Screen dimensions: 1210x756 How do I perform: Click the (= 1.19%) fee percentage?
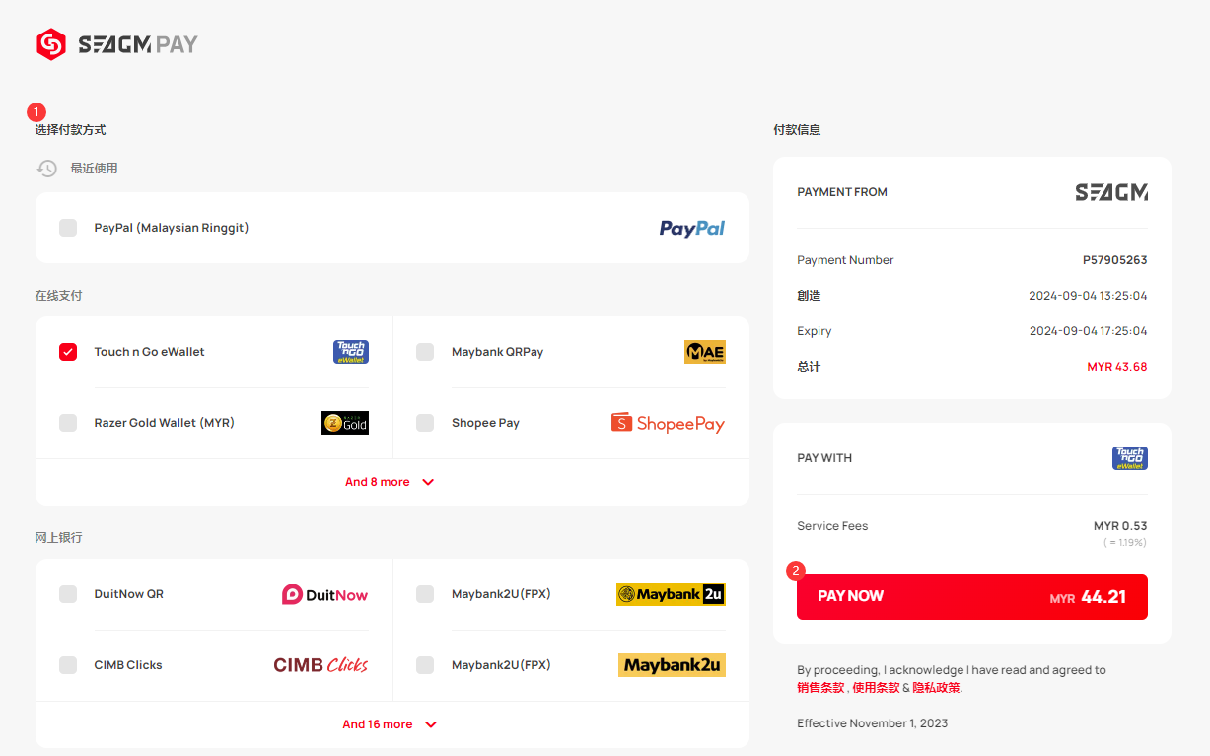pos(1124,543)
